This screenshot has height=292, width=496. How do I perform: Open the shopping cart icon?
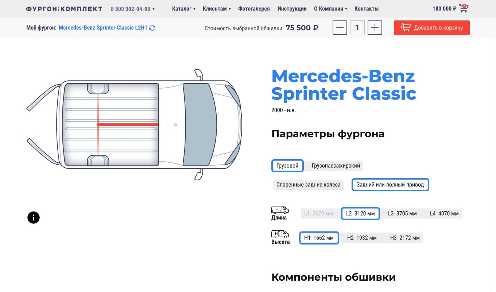464,8
